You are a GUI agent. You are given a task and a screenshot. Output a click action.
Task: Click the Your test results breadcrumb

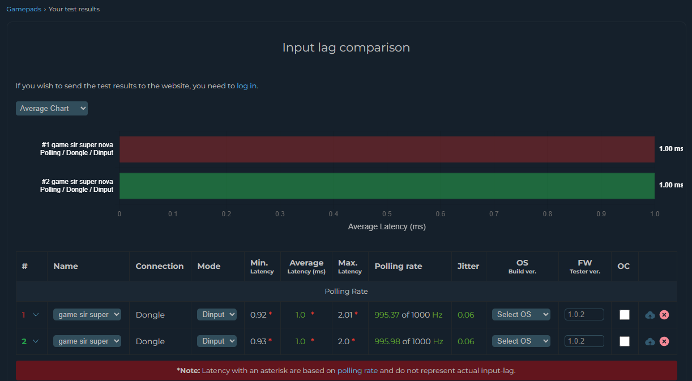pos(74,9)
